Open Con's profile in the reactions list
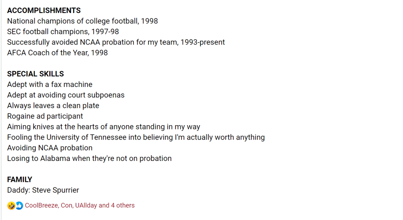Screen dimensions: 403x220 [67, 205]
